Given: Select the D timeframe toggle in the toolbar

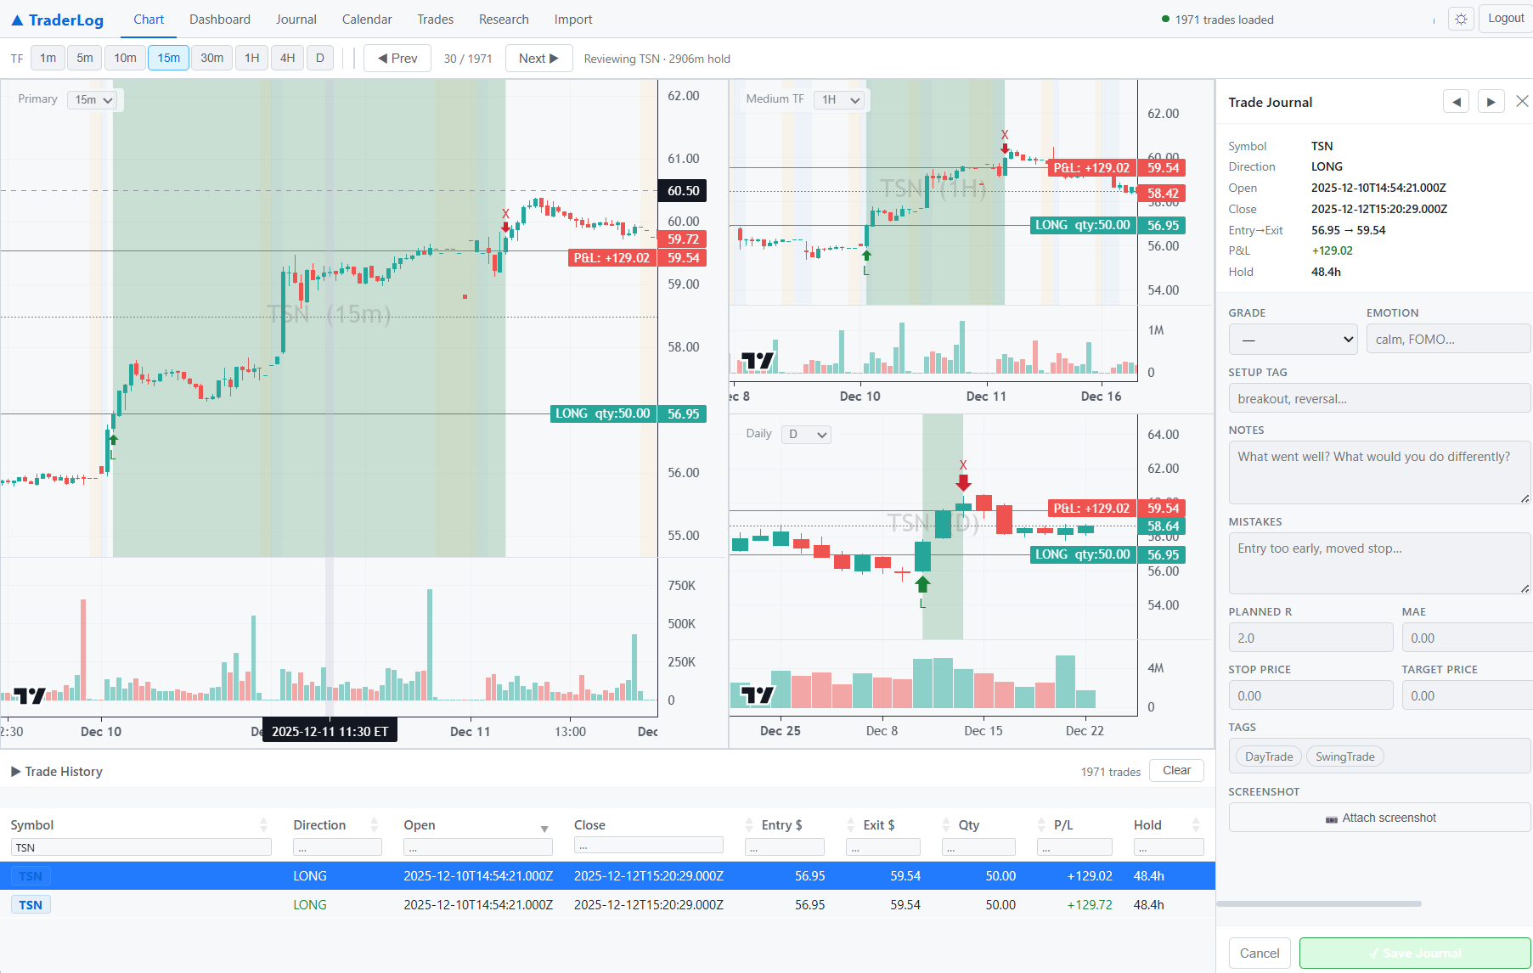Looking at the screenshot, I should [x=320, y=58].
